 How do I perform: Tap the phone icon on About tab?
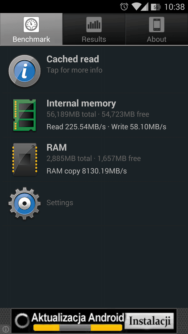[156, 24]
